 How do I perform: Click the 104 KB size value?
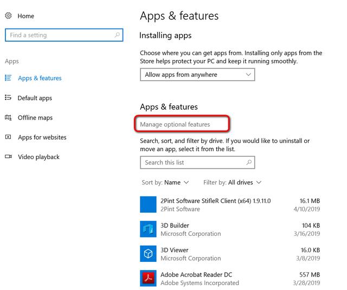(x=311, y=226)
